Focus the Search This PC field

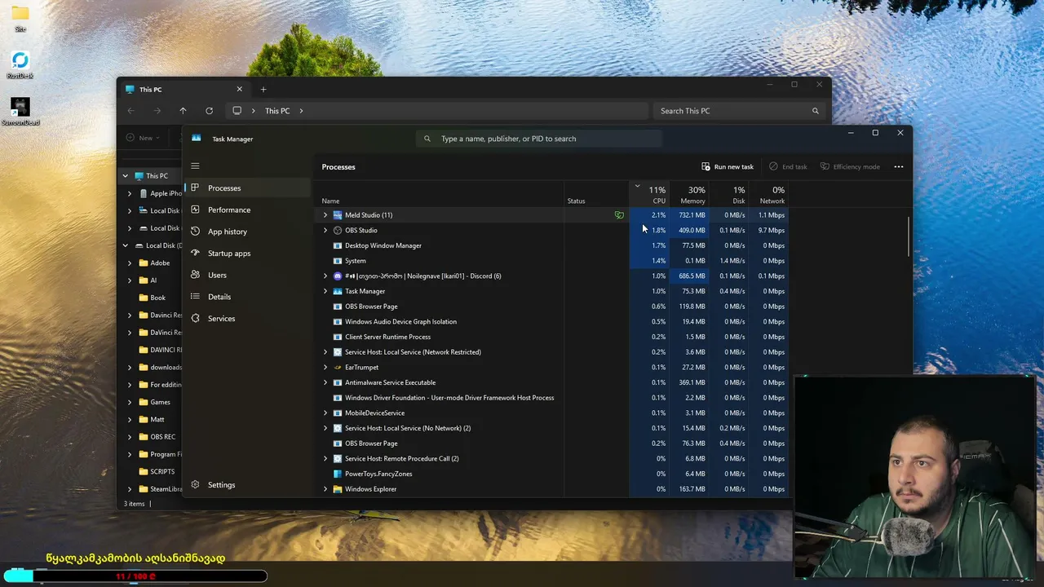[x=738, y=111]
